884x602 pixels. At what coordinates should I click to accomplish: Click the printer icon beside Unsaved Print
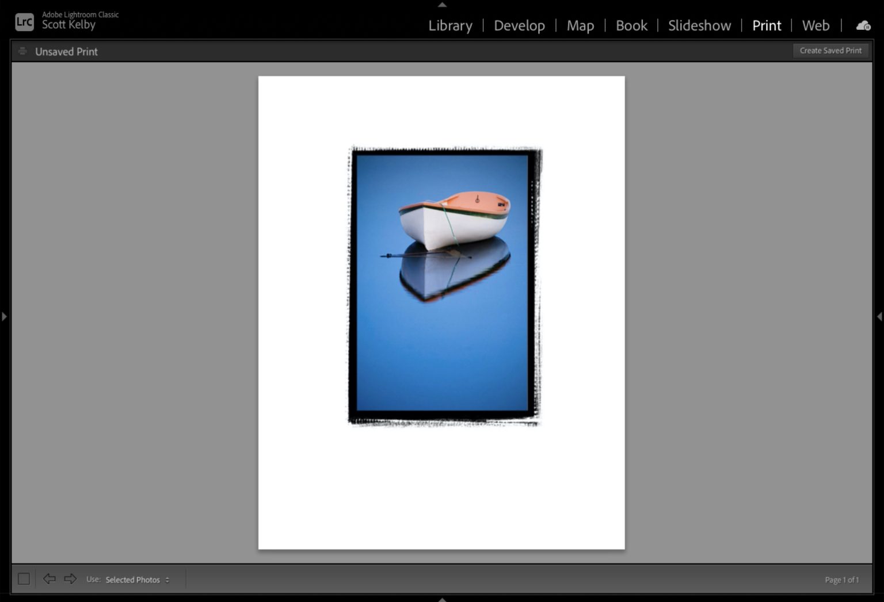coord(22,51)
